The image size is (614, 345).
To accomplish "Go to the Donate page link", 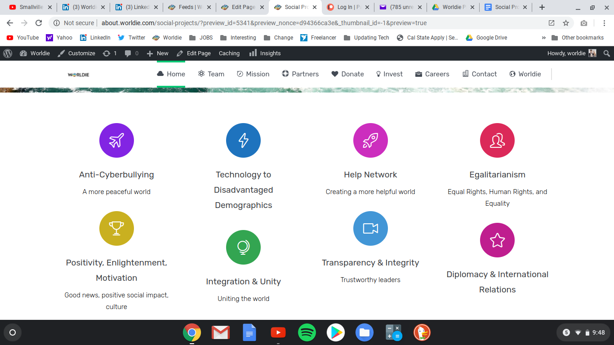I will tap(347, 74).
